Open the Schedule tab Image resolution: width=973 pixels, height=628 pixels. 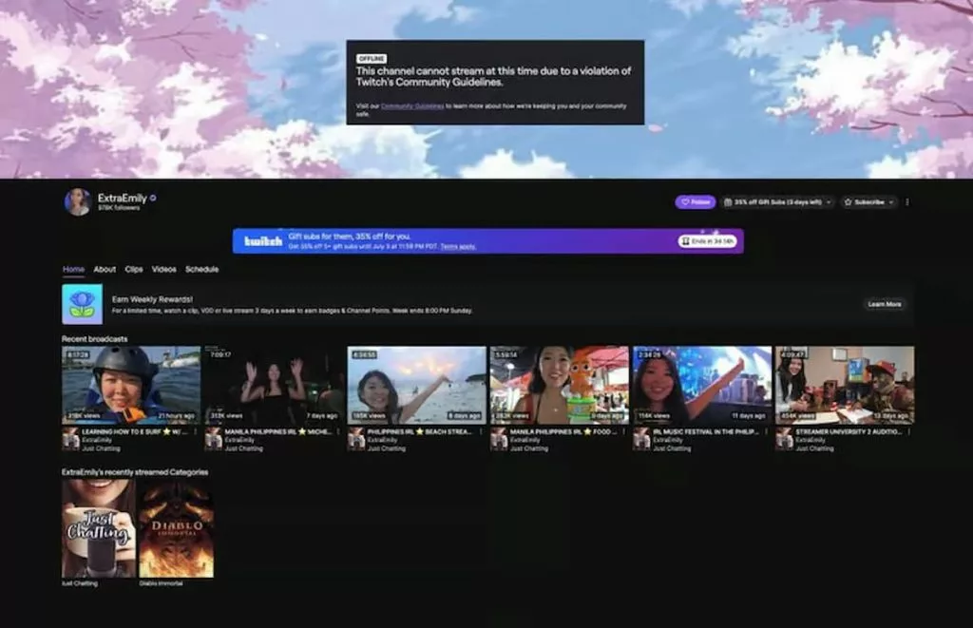pyautogui.click(x=201, y=269)
